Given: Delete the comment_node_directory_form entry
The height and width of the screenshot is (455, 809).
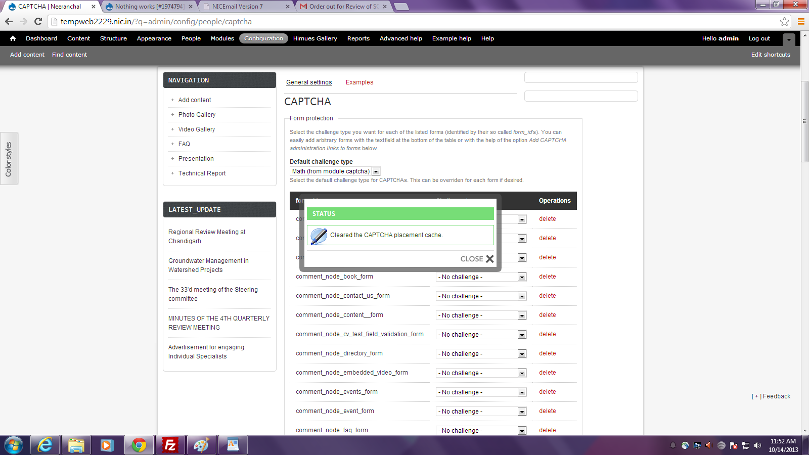Looking at the screenshot, I should tap(547, 353).
